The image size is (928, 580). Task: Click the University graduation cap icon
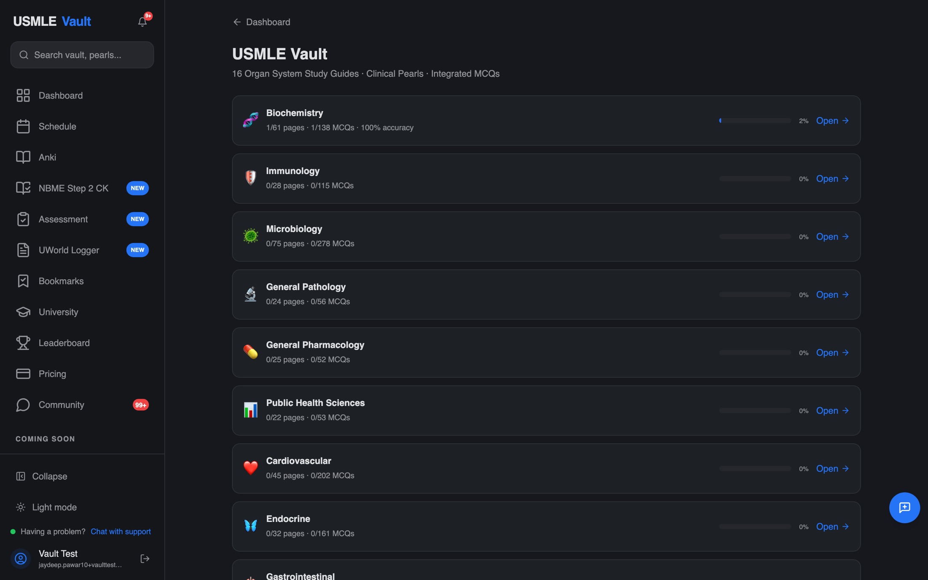(x=23, y=312)
